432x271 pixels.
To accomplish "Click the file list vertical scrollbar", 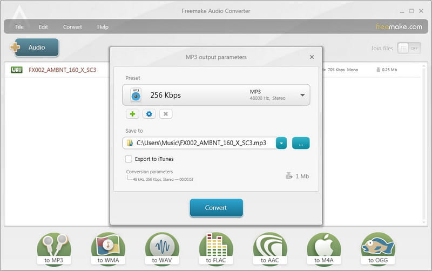I will pyautogui.click(x=424, y=144).
